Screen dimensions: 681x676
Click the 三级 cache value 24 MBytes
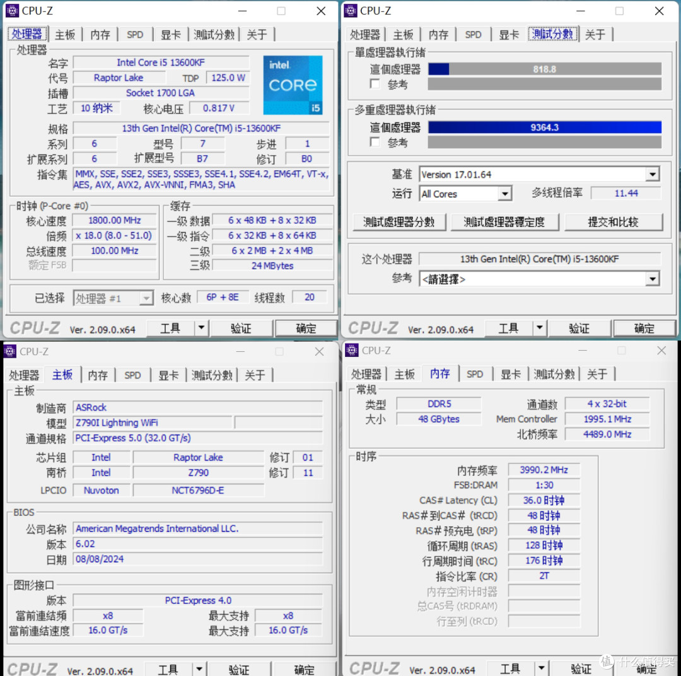pyautogui.click(x=272, y=266)
